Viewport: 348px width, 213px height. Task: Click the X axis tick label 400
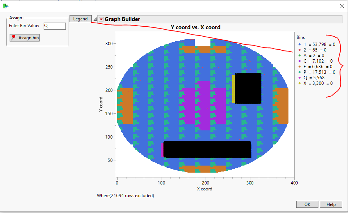click(x=294, y=183)
